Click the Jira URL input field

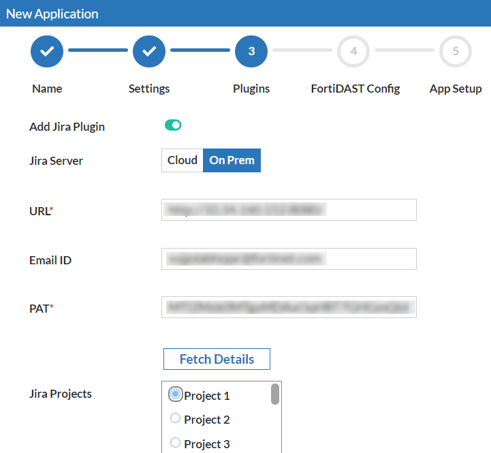[x=289, y=210]
